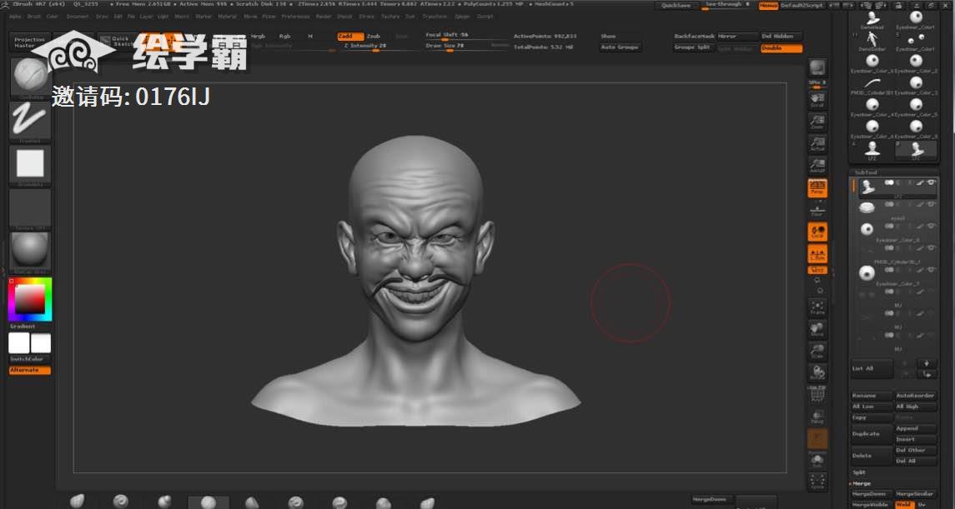The width and height of the screenshot is (955, 509).
Task: Click the AAHalf icon
Action: (817, 166)
